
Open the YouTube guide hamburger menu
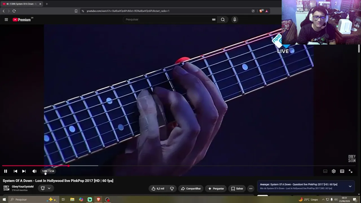tap(6, 19)
